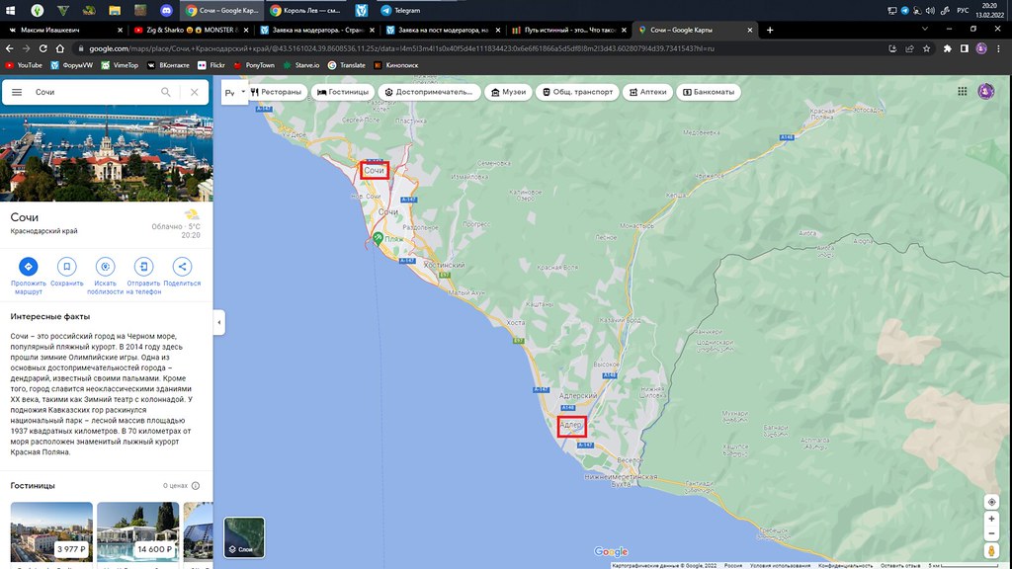Click the Send to phone (Отправить на телефон) icon

(x=143, y=267)
